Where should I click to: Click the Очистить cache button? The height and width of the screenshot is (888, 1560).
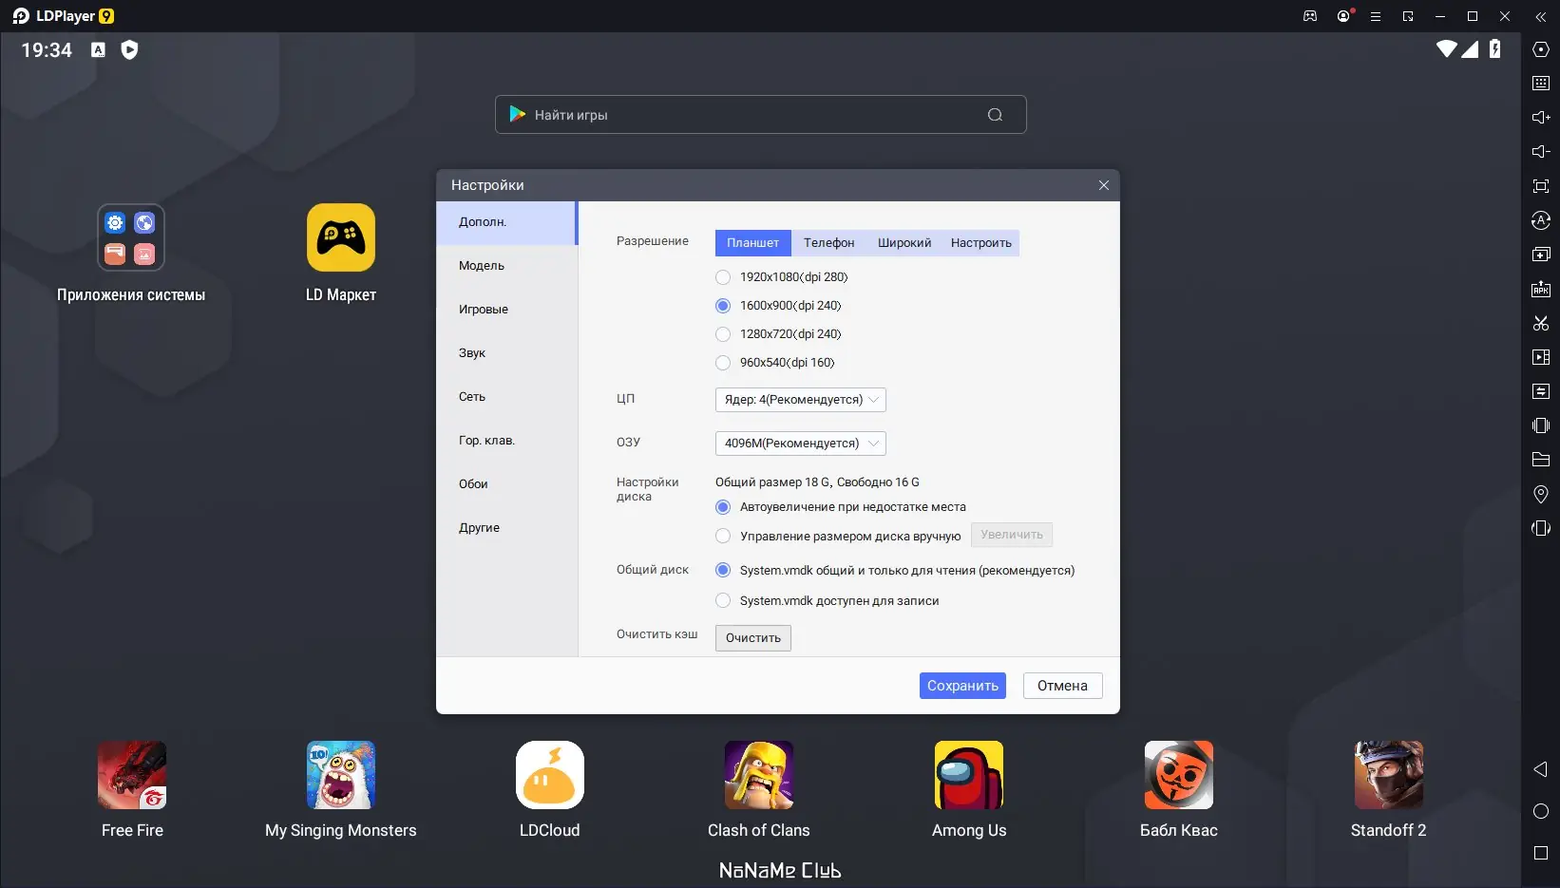coord(753,638)
